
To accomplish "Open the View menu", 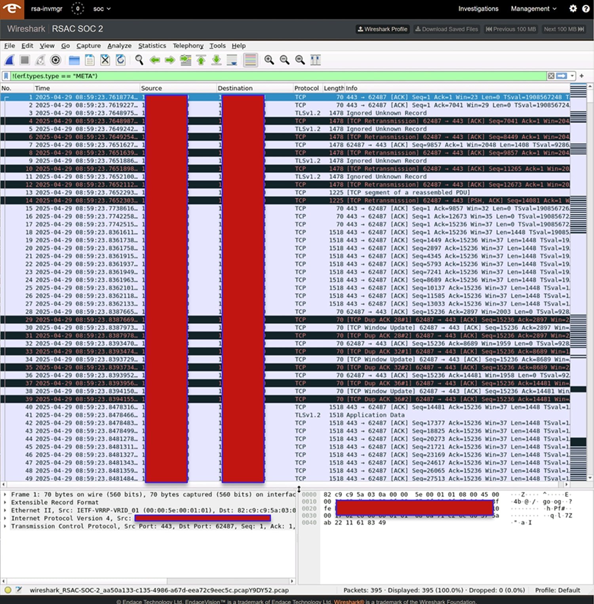I will (47, 46).
